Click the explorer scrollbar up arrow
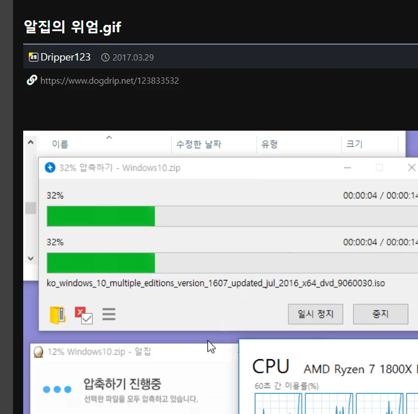The width and height of the screenshot is (418, 414). (31, 142)
